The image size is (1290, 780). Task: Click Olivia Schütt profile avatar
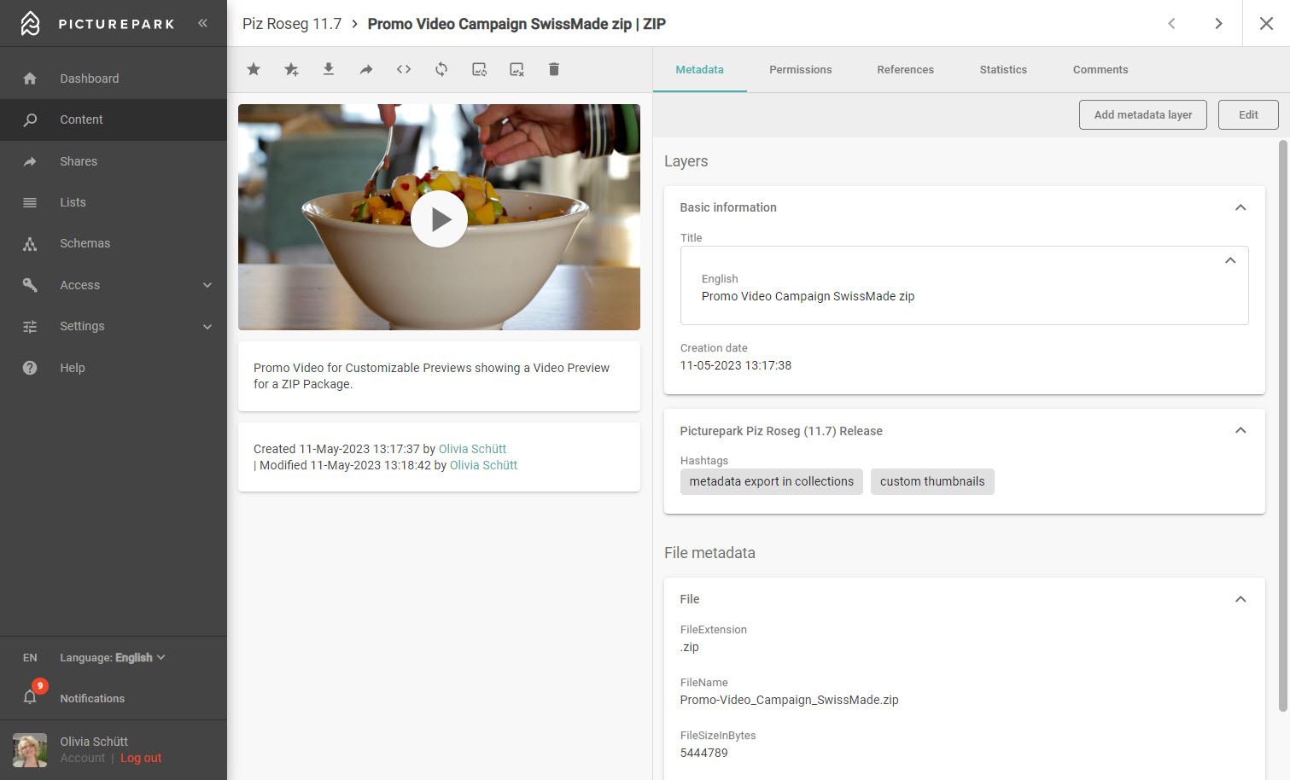pos(30,750)
